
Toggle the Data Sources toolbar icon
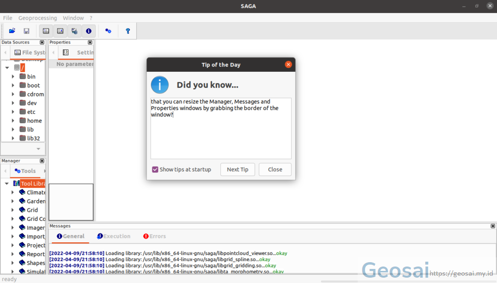pyautogui.click(x=74, y=31)
